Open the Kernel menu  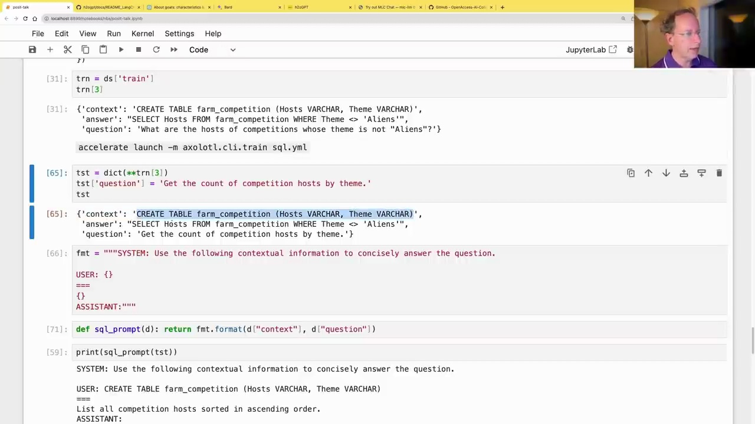click(143, 34)
